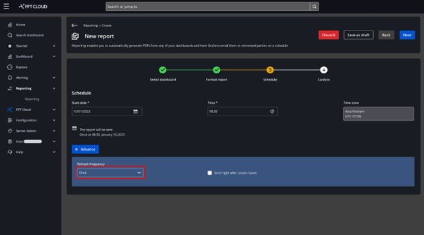
Task: Click the Help headset icon
Action: click(10, 152)
